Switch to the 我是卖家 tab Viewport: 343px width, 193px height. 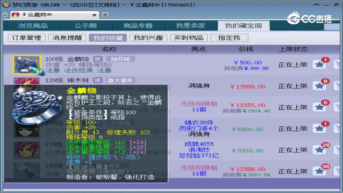point(191,26)
